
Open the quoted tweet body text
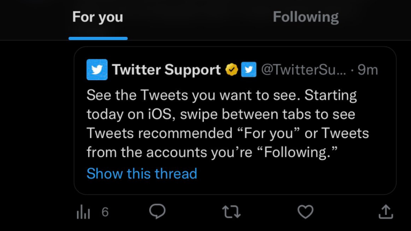227,124
